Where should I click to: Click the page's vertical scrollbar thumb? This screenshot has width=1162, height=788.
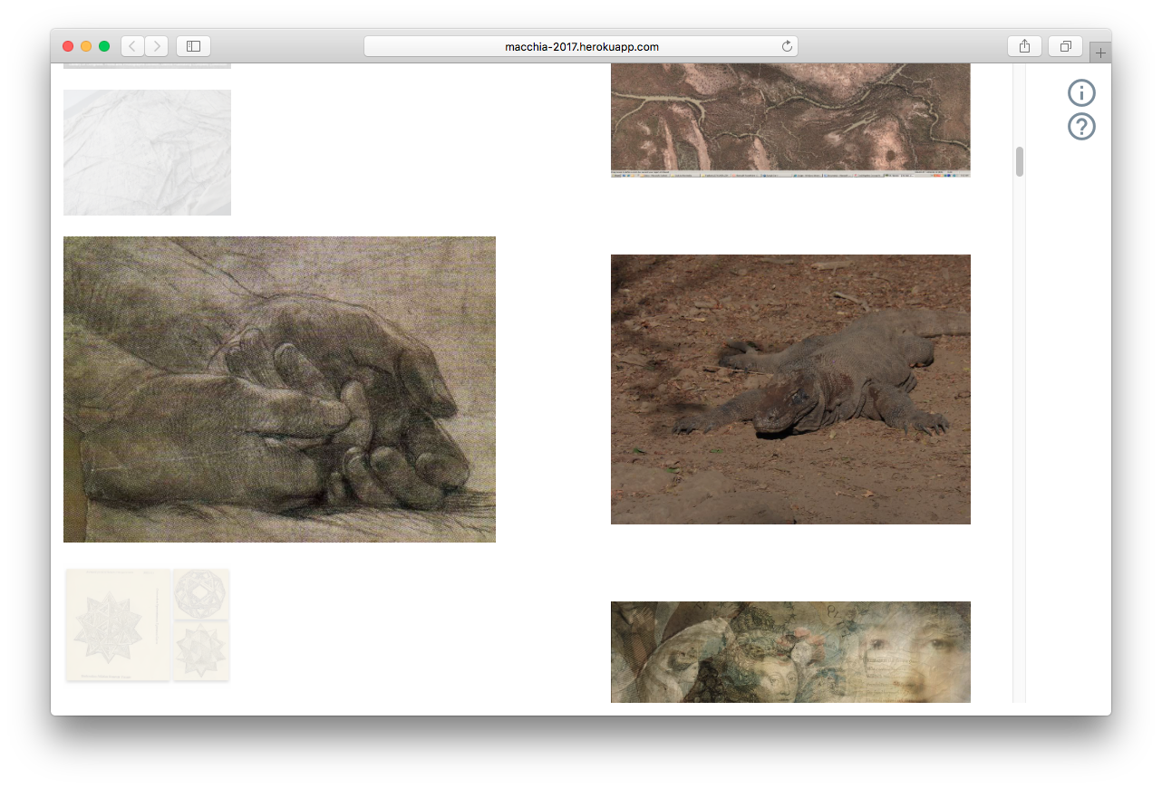(x=1020, y=161)
